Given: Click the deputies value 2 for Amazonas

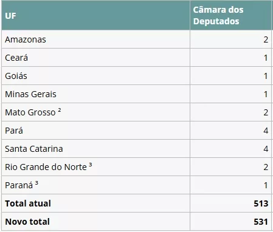Looking at the screenshot, I should tap(266, 39).
